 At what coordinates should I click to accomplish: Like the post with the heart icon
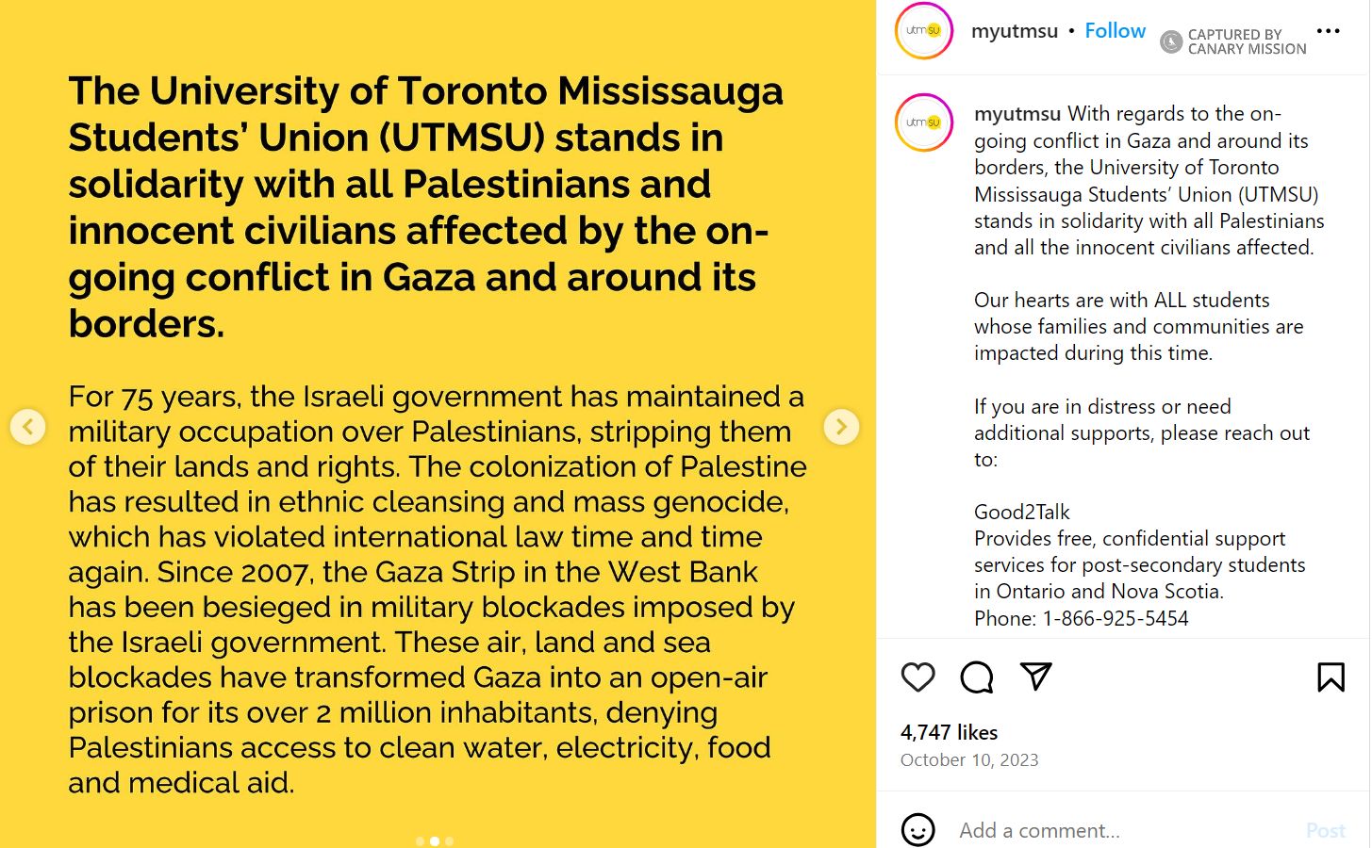pos(917,677)
